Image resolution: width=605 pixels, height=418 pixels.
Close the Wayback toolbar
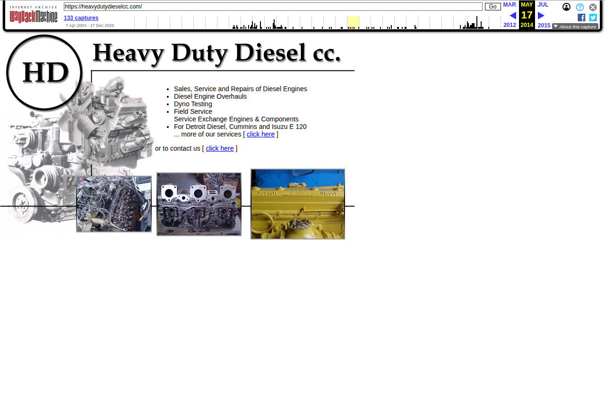(593, 7)
